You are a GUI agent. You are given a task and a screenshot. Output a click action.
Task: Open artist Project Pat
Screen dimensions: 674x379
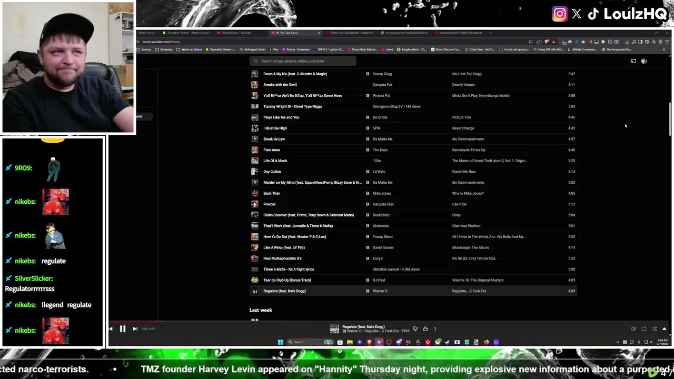(x=381, y=96)
